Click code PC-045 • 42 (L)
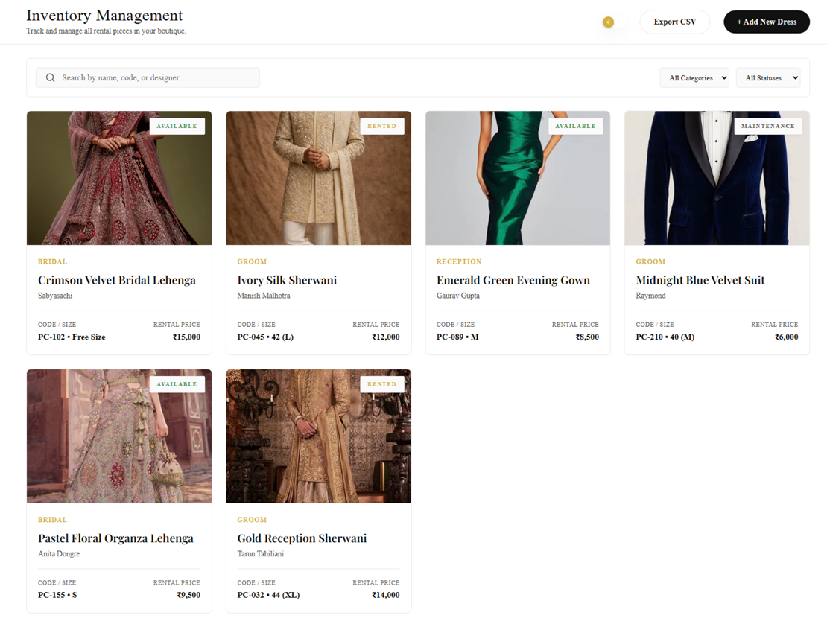The width and height of the screenshot is (827, 627). [265, 337]
